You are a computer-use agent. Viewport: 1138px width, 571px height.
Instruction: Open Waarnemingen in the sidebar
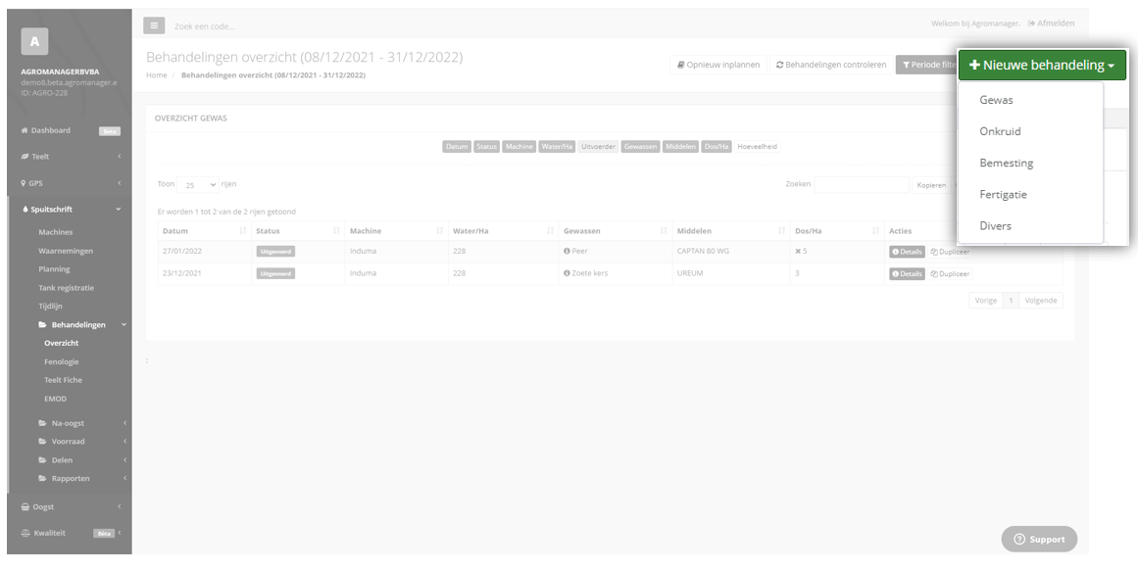(66, 251)
